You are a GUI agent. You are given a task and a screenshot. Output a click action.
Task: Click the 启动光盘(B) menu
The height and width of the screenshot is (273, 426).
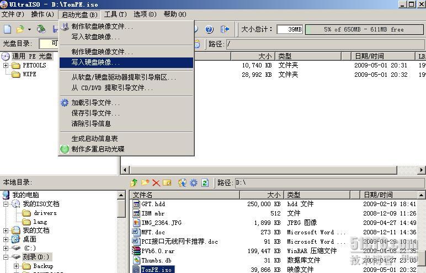pyautogui.click(x=79, y=14)
